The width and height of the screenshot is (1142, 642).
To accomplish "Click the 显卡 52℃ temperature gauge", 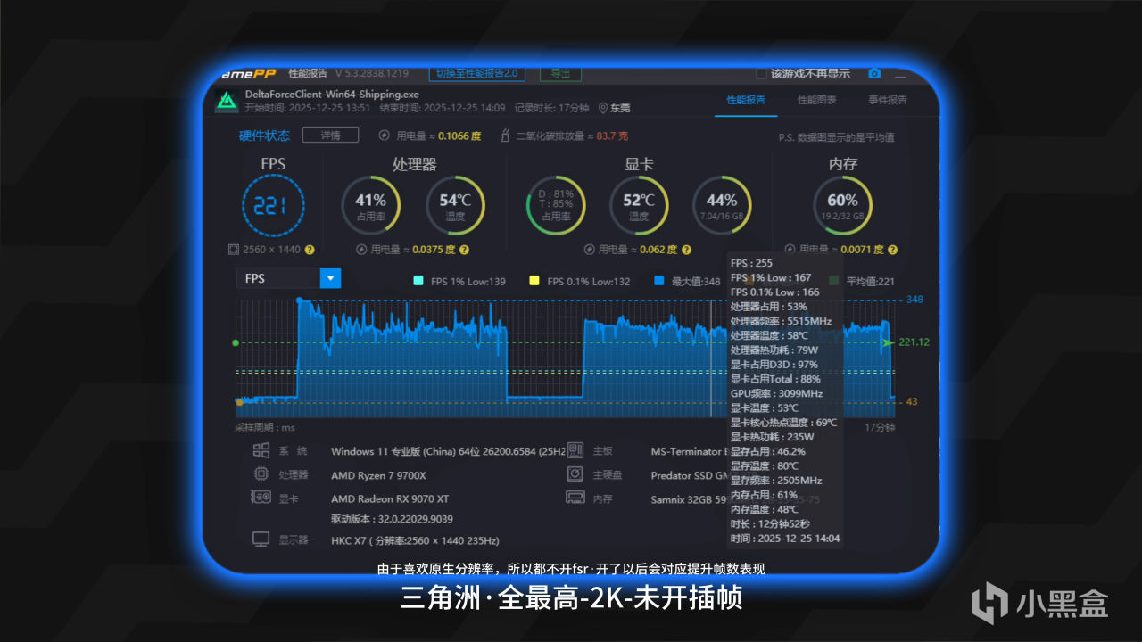I will pos(639,205).
